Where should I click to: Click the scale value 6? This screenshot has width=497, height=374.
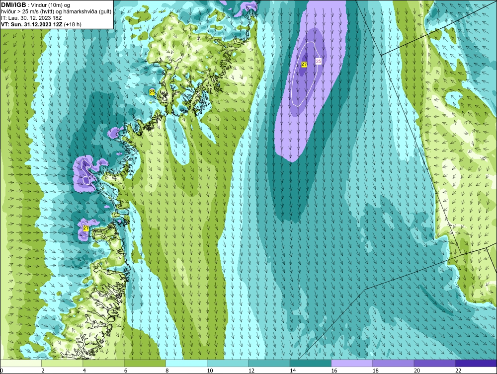[x=126, y=371]
